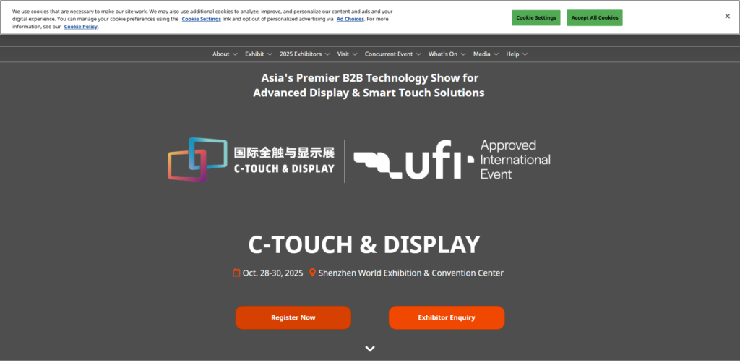Click the Exhibitor Enquiry button
The width and height of the screenshot is (740, 363).
point(447,317)
